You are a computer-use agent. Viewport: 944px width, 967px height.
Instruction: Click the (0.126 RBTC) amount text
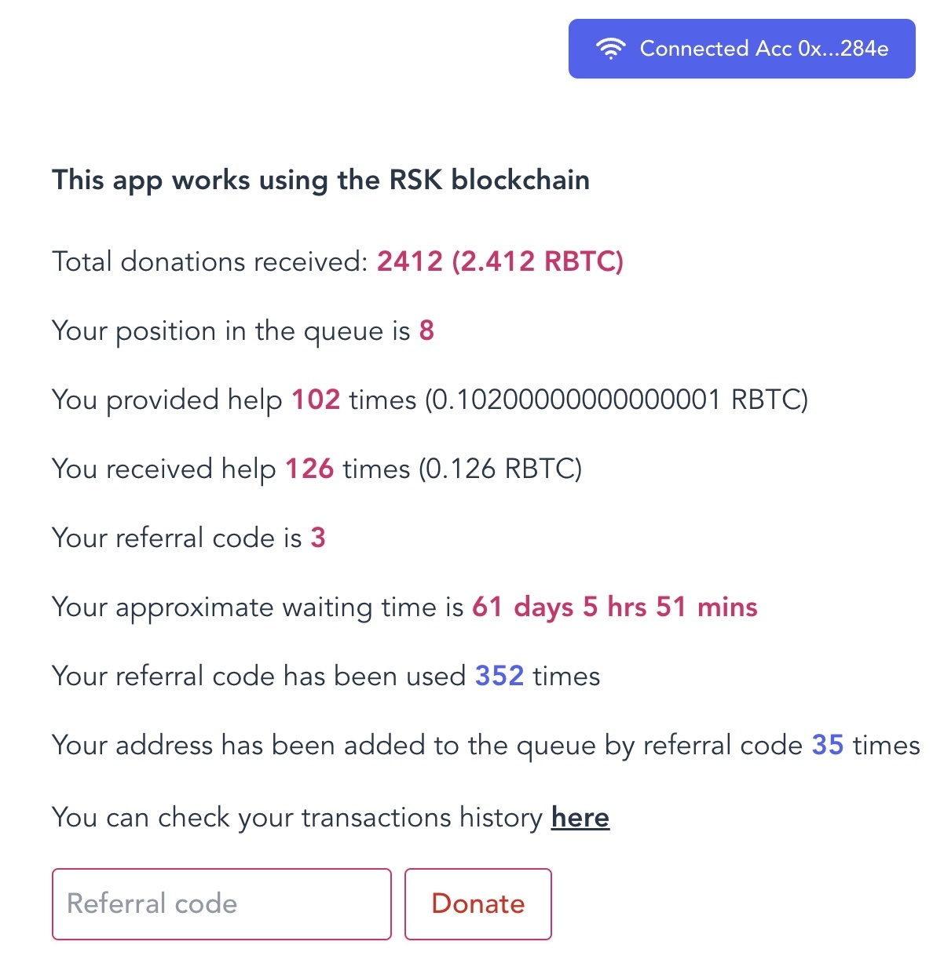[500, 469]
